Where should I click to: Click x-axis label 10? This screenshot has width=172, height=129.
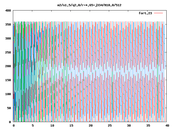52,126
